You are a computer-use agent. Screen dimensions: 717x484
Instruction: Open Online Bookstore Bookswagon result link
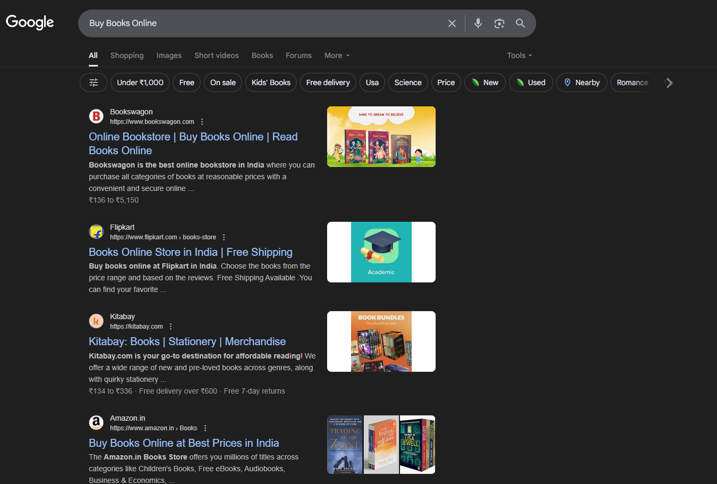pyautogui.click(x=193, y=144)
